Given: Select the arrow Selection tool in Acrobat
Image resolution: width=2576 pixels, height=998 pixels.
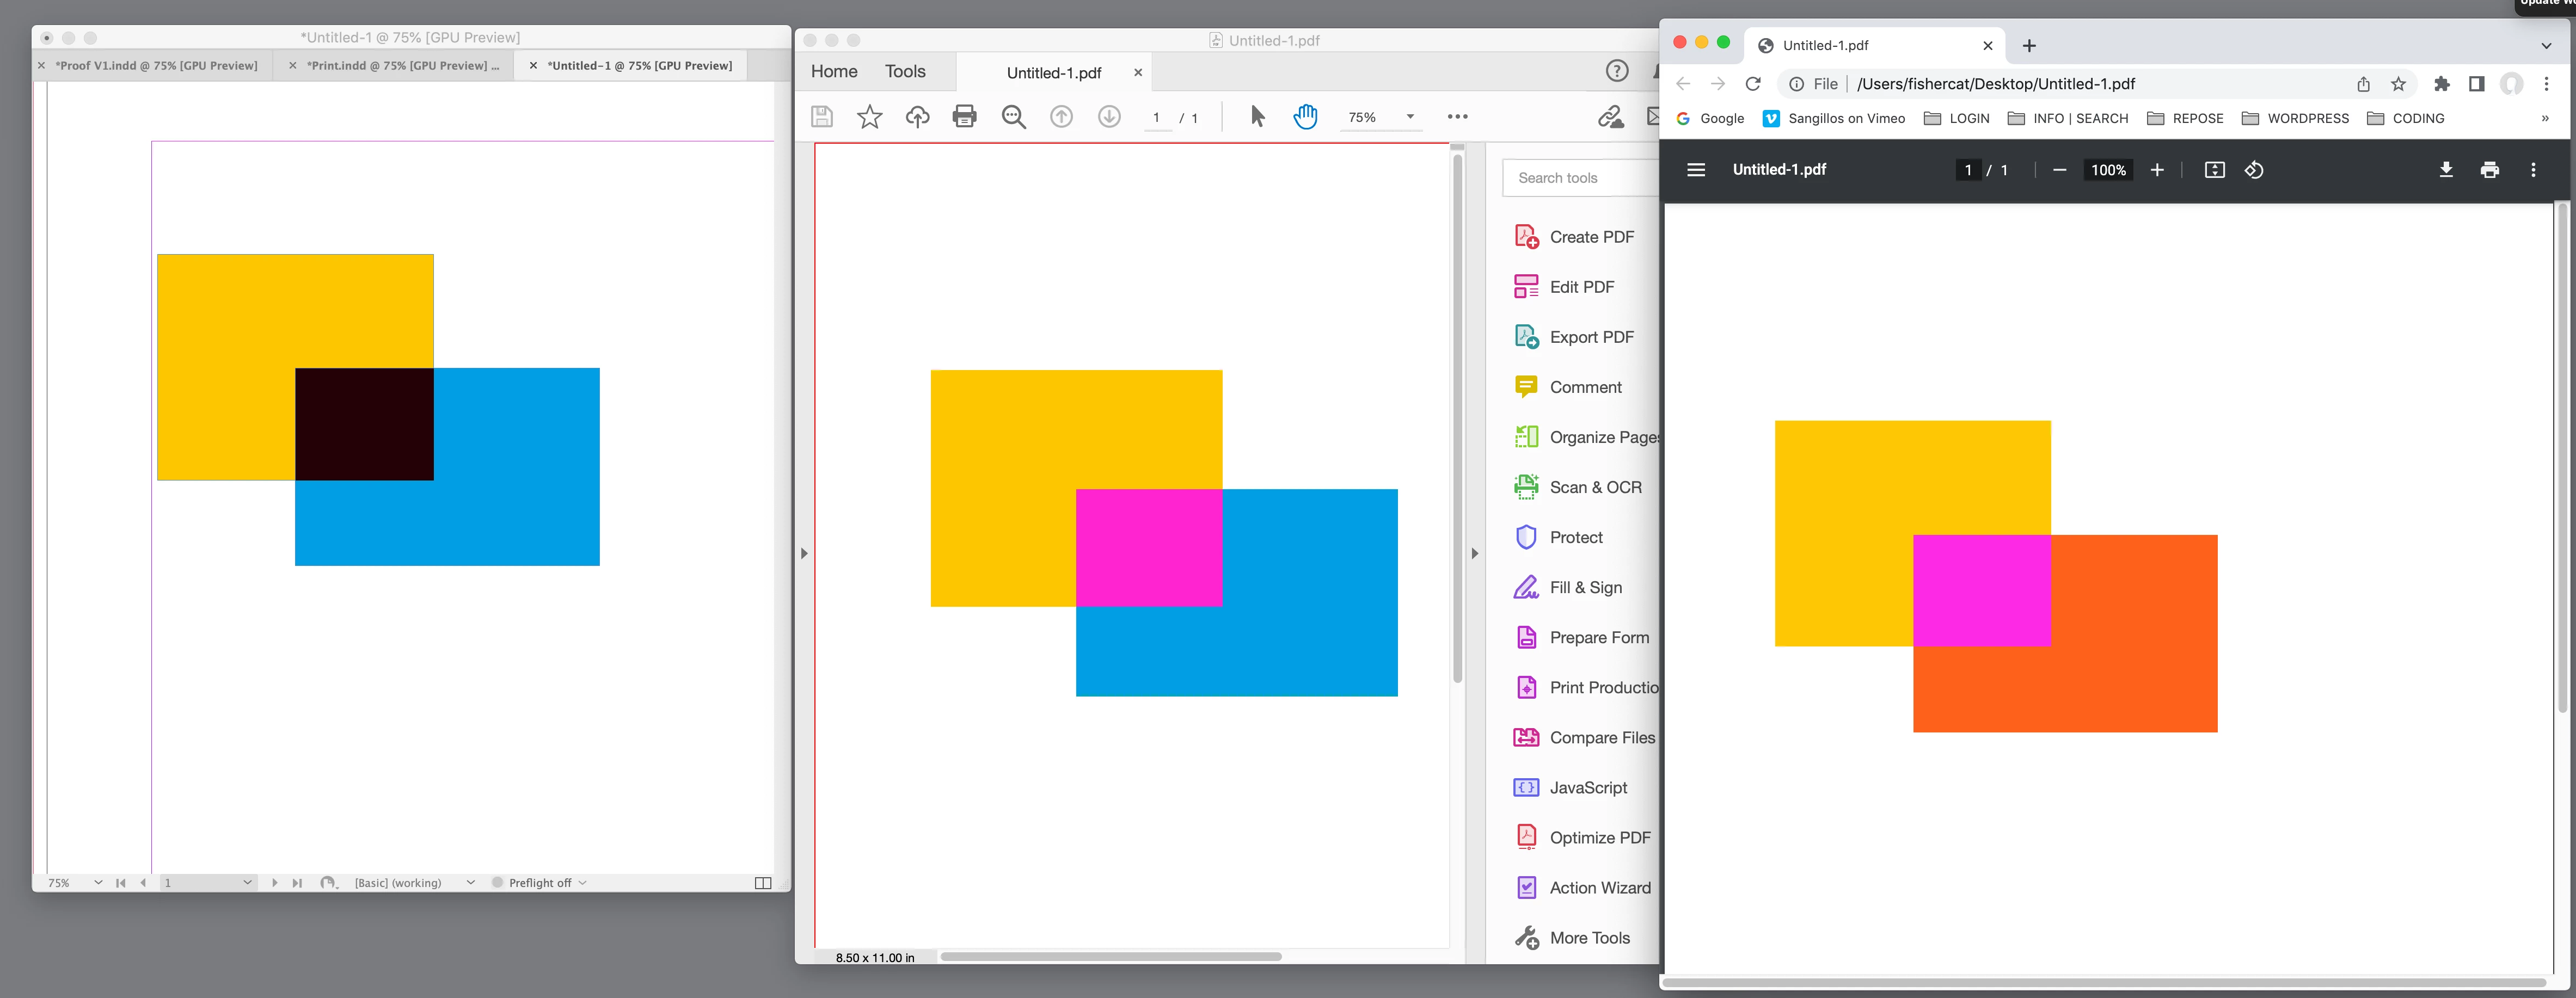Looking at the screenshot, I should 1257,117.
